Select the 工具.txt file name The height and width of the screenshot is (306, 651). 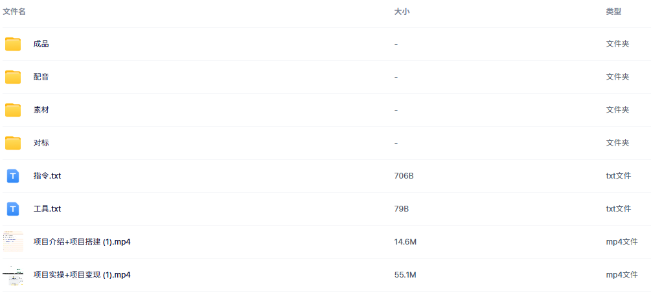pos(47,209)
